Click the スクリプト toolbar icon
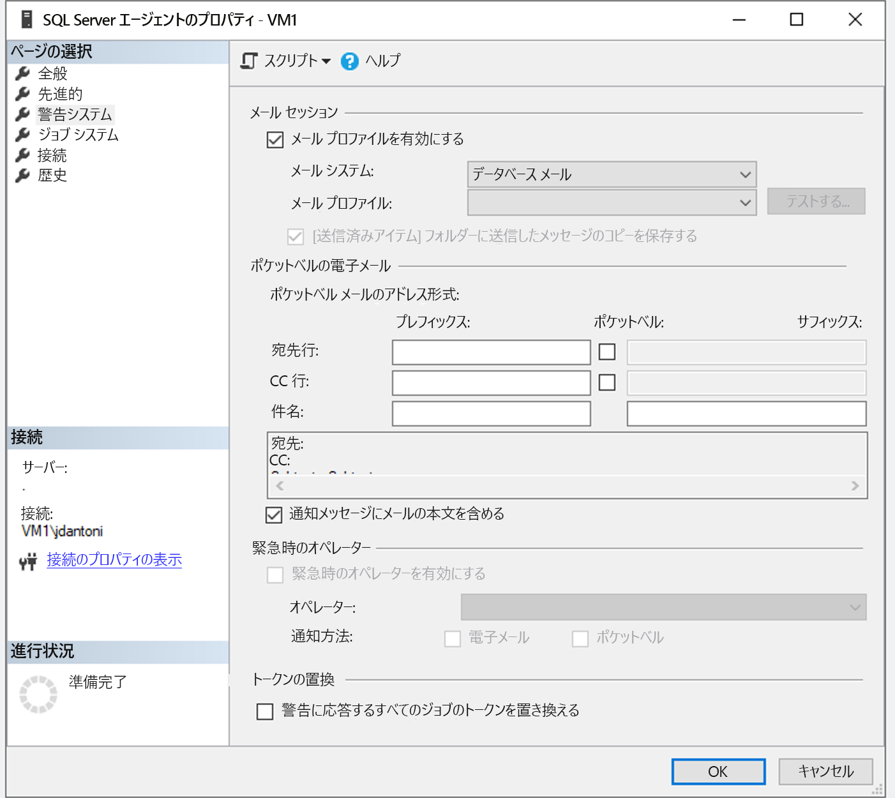The height and width of the screenshot is (798, 895). point(250,61)
